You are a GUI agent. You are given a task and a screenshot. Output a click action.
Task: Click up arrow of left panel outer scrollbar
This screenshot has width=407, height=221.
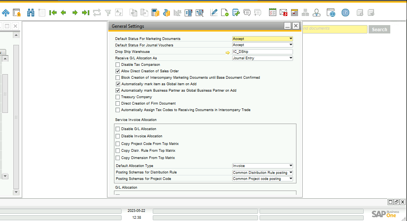tap(16, 35)
